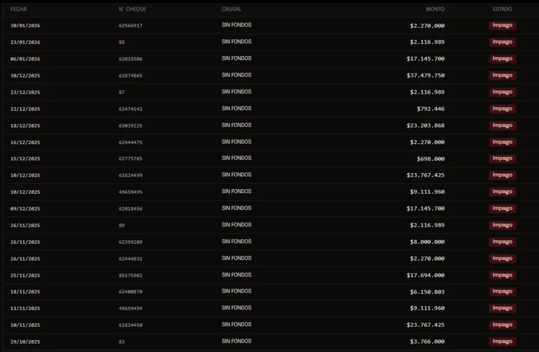Viewport: 539px width, 352px height.
Task: Click the amount $17.694.000
Action: tap(425, 275)
